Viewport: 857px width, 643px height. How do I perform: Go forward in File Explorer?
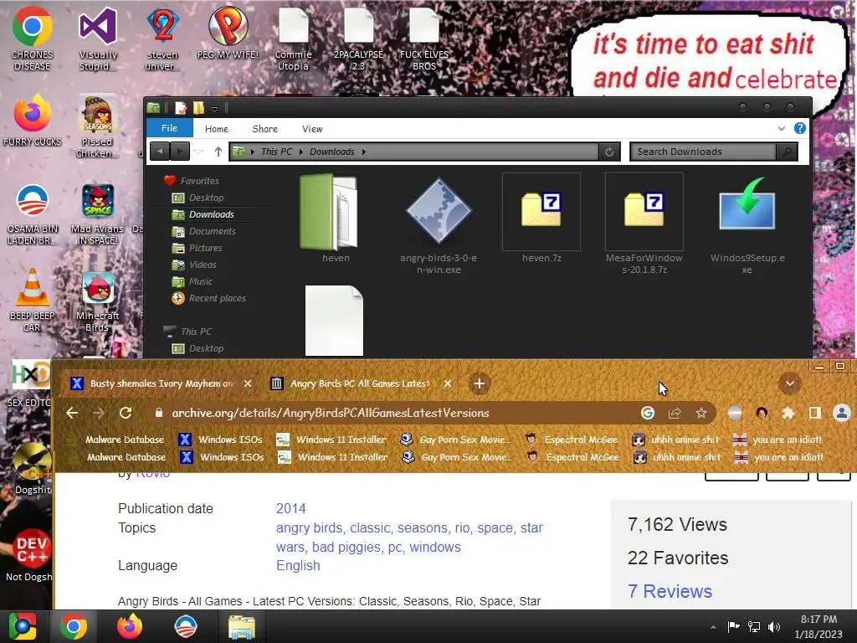click(x=179, y=152)
